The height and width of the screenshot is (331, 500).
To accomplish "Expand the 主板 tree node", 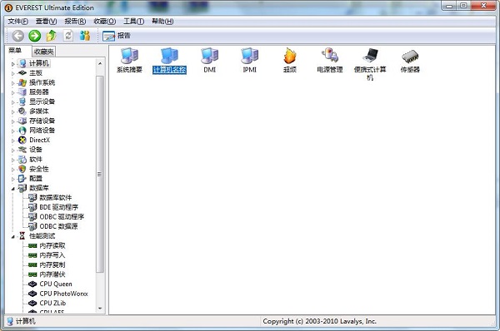I will 13,73.
